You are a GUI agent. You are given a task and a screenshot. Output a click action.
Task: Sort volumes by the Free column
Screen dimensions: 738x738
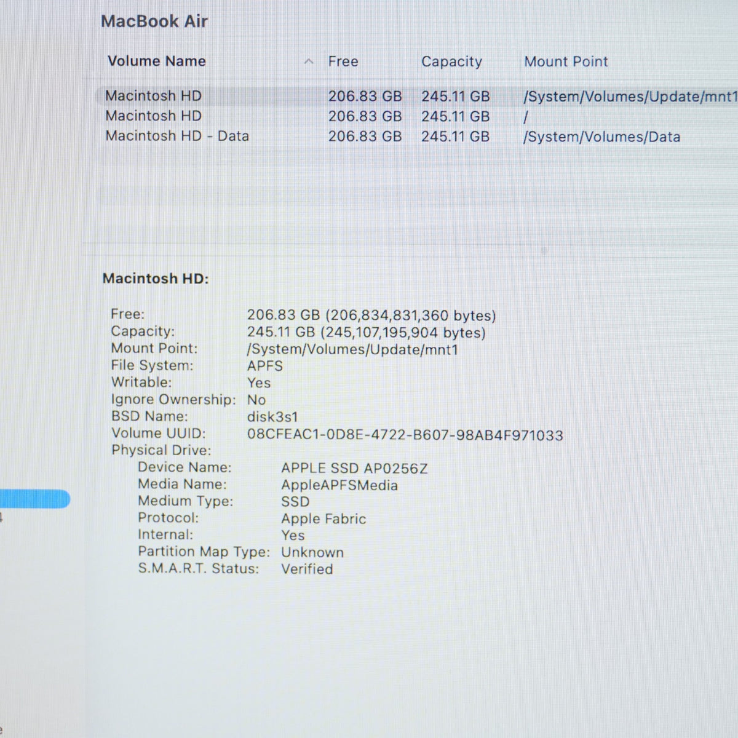point(343,61)
